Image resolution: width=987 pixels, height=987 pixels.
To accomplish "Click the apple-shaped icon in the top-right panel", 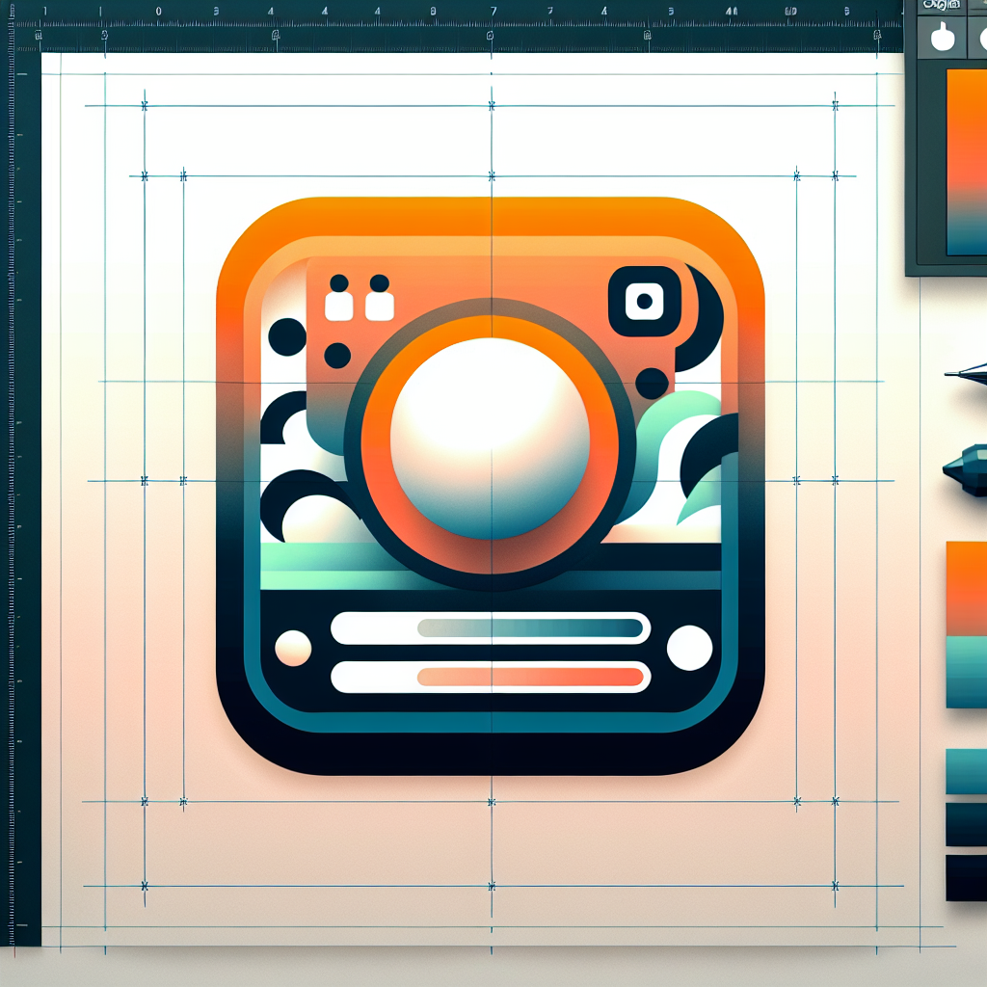I will pos(941,37).
